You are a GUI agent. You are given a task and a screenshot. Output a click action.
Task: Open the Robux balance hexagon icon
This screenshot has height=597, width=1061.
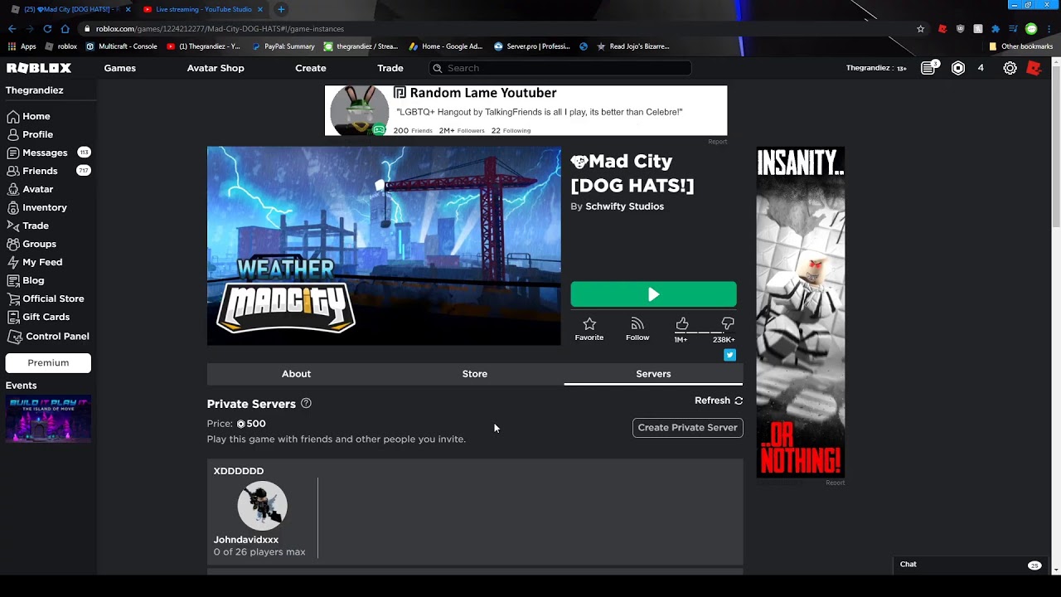point(958,68)
